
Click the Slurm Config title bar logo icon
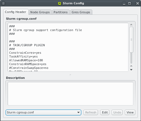tap(60, 4)
